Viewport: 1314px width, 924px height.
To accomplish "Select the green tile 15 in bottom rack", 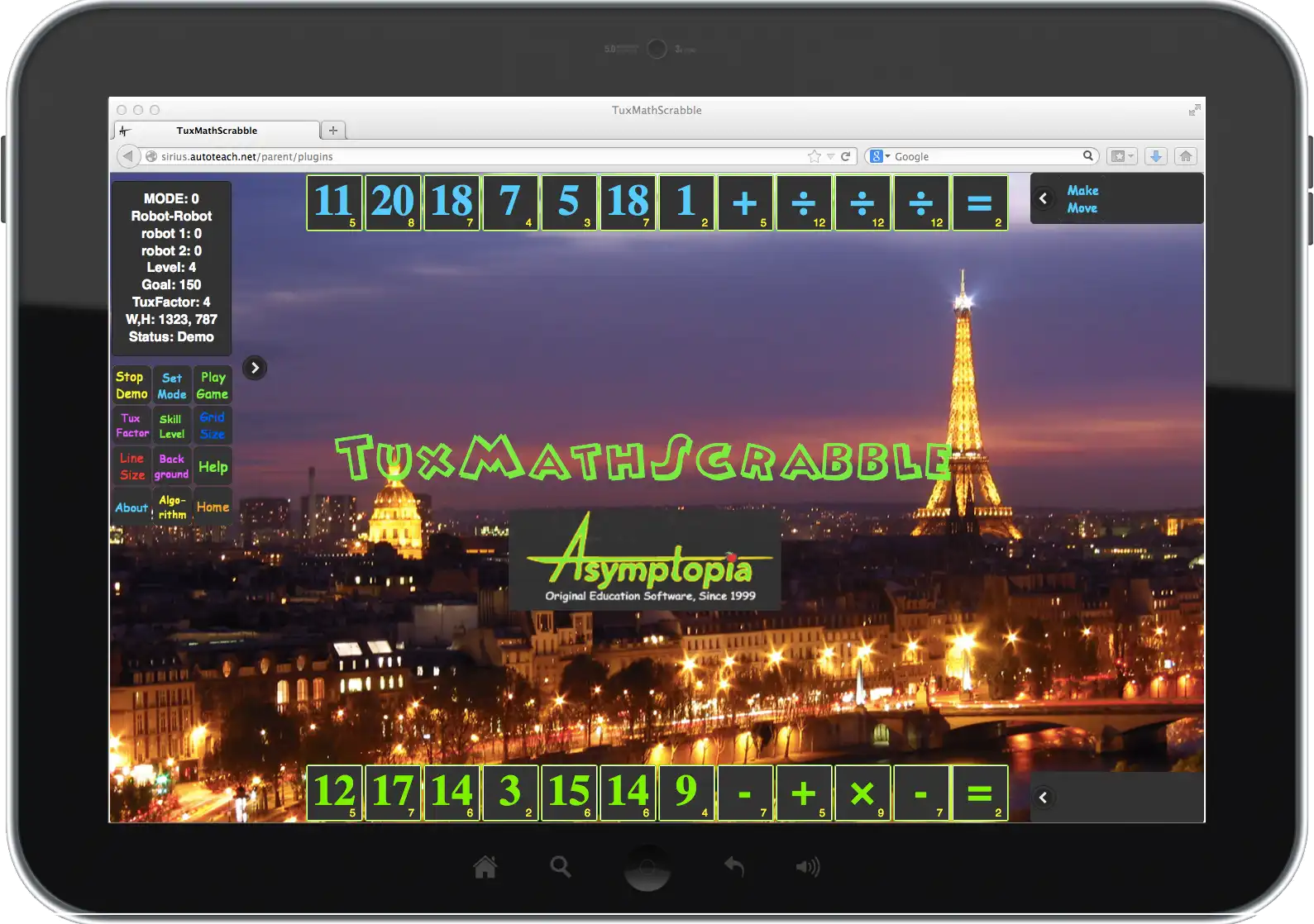I will (x=569, y=793).
